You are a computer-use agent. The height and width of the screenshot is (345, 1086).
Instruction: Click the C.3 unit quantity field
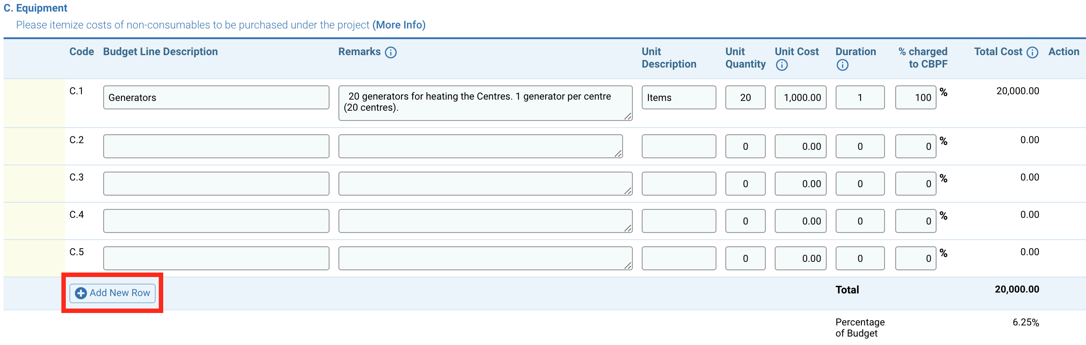[x=745, y=184]
